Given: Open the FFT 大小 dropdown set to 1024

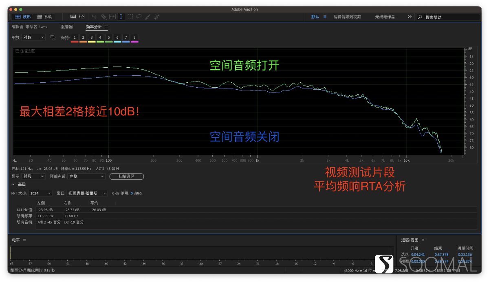Looking at the screenshot, I should pos(40,193).
